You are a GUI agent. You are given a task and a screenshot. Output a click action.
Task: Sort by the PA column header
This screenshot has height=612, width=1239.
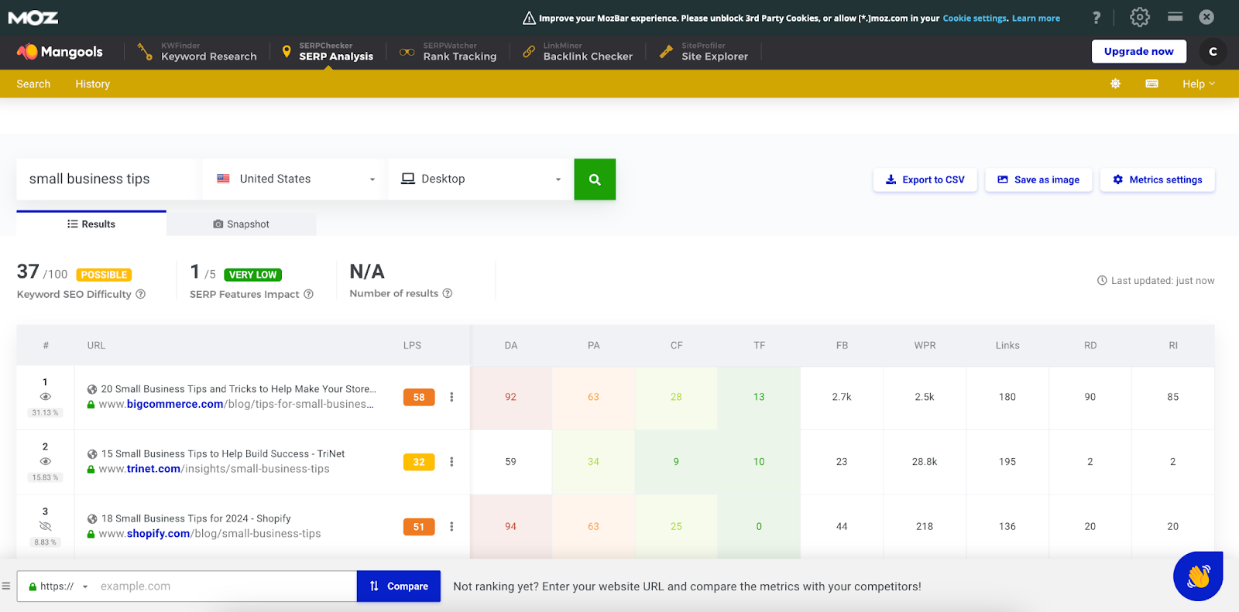[x=594, y=345]
